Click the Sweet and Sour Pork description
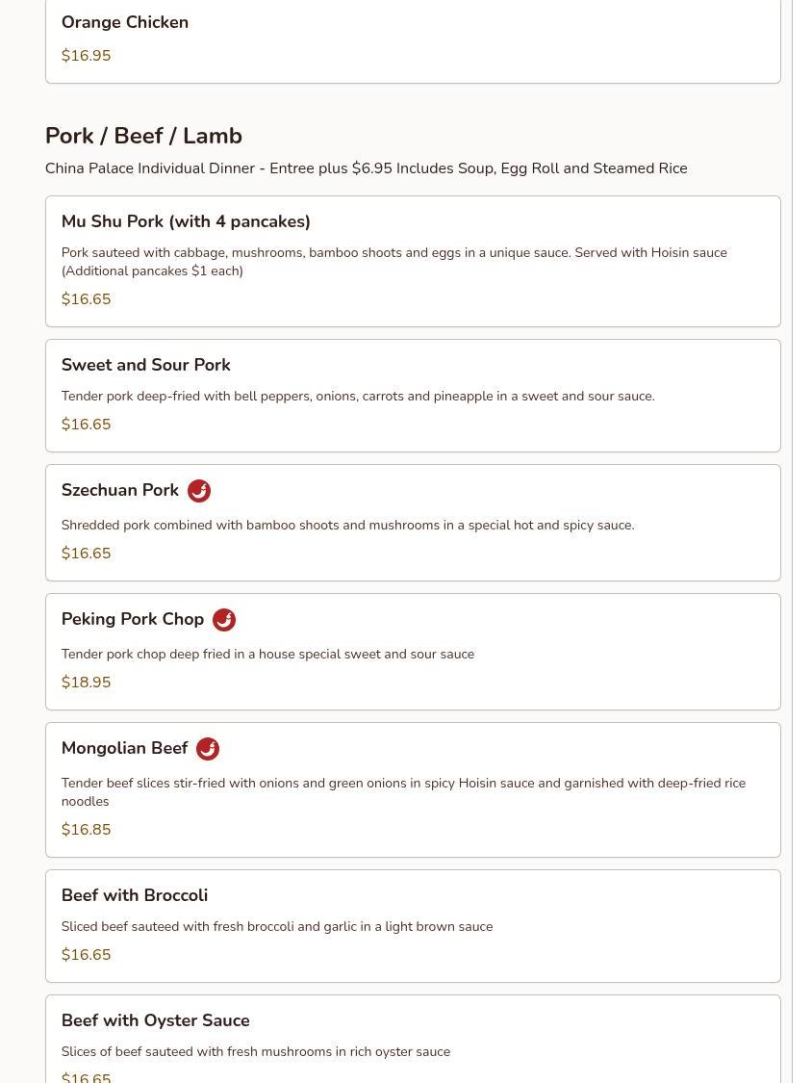 [358, 397]
